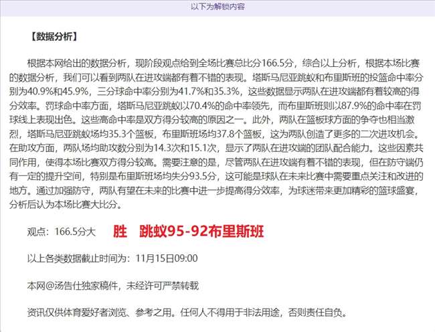Click the line mentioning 场均35.3个篮板

pyautogui.click(x=215, y=134)
